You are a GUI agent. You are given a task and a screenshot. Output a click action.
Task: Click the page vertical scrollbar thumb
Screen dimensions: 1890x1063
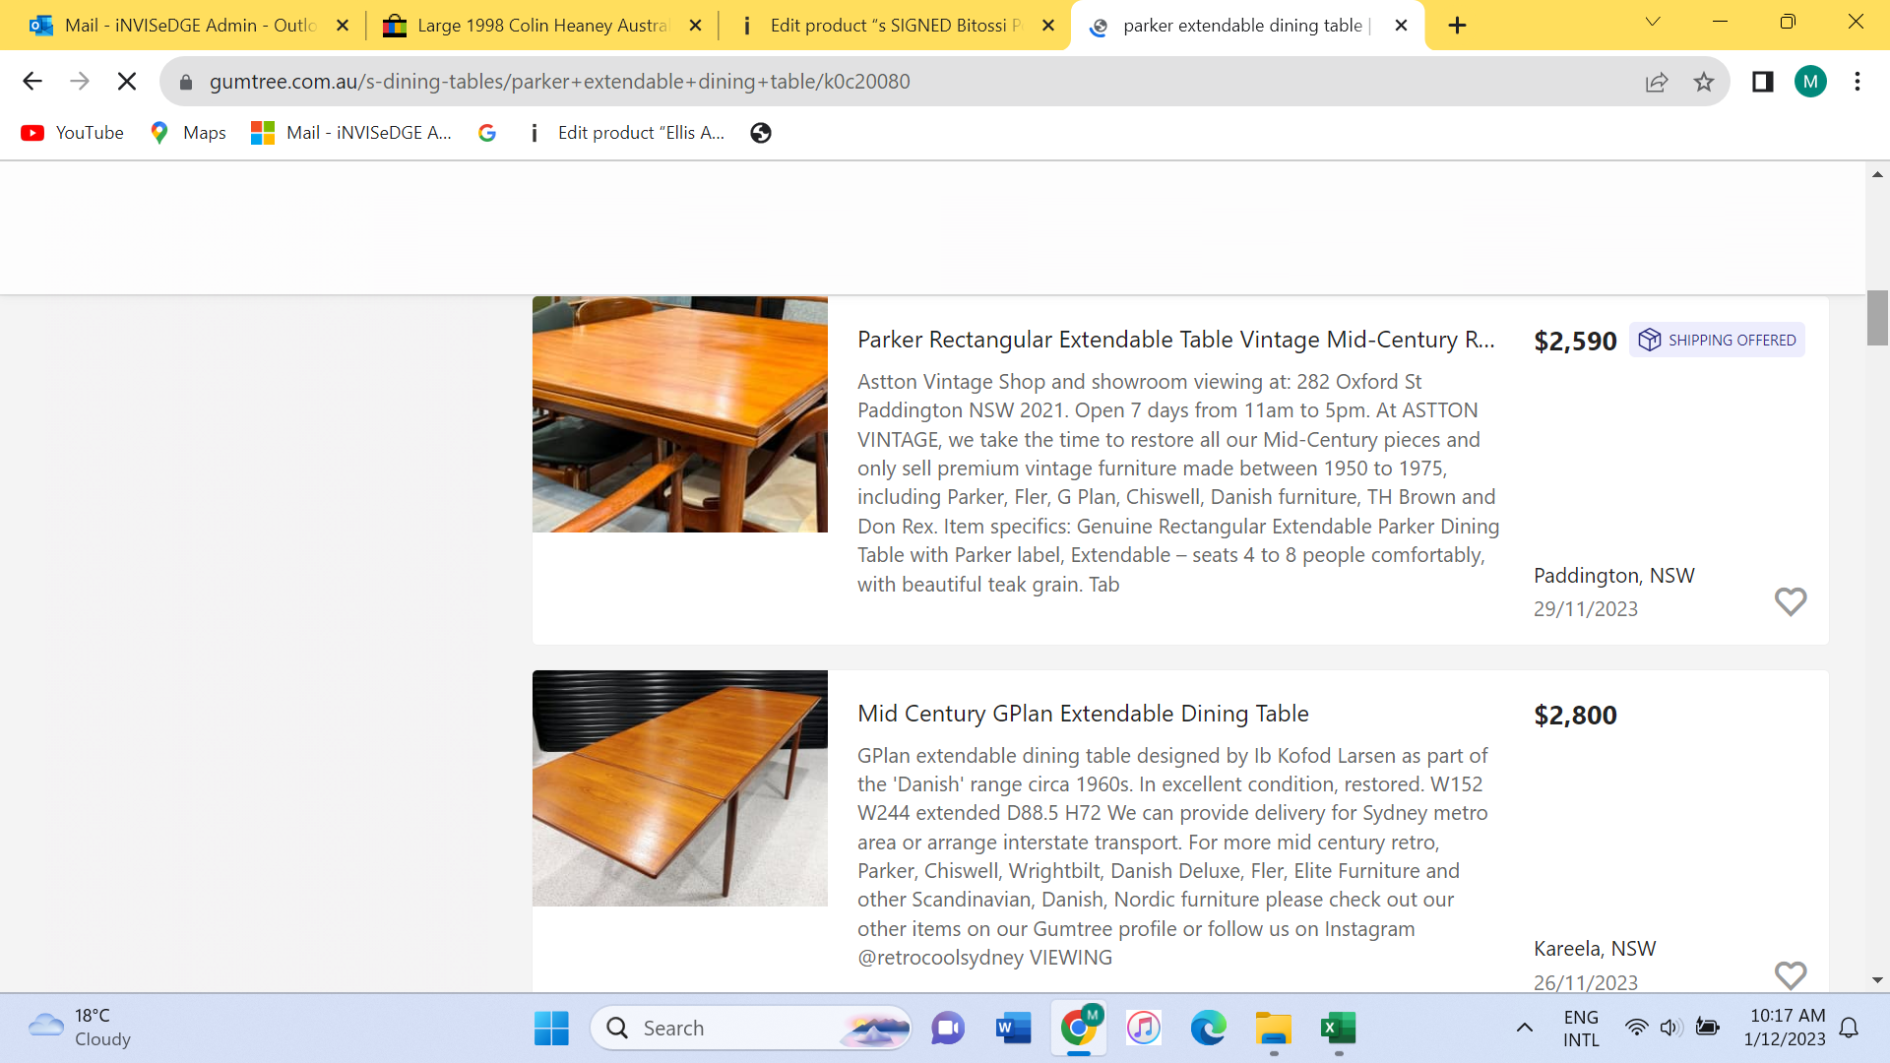1877,318
